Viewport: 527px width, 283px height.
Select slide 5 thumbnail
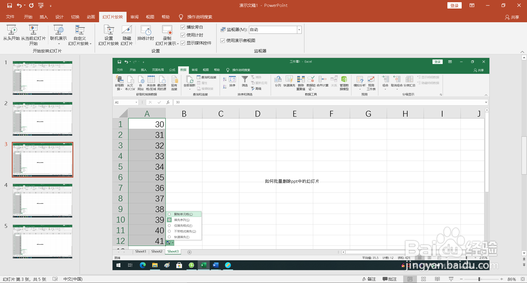(x=43, y=242)
